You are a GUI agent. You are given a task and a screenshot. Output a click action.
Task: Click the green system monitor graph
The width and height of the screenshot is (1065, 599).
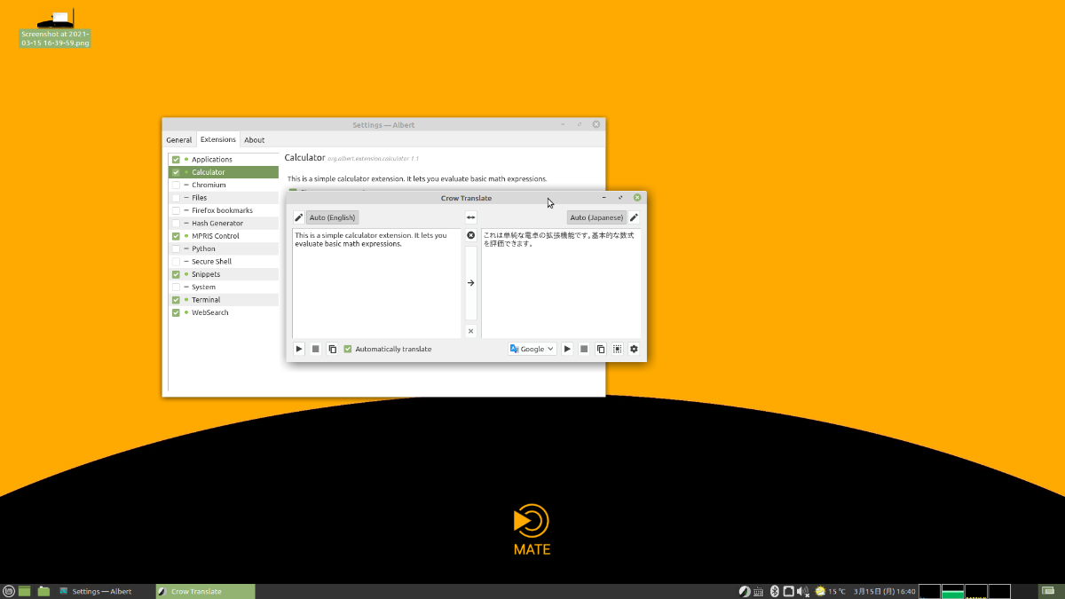[953, 591]
